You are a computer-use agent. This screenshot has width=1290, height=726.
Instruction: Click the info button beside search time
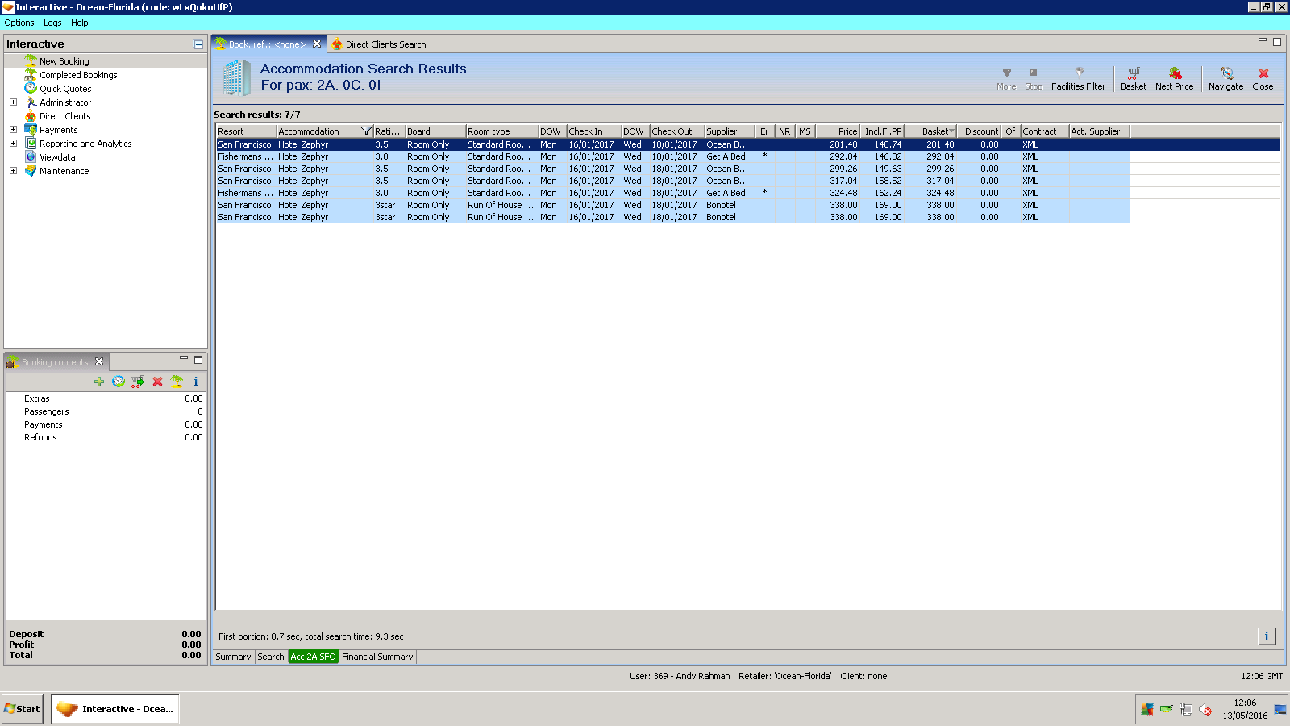[1266, 636]
